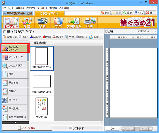Go to first page button
159x133 pixels.
tap(123, 129)
